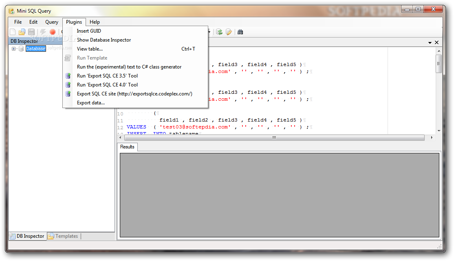Open the Edit menu
454x261 pixels.
33,22
